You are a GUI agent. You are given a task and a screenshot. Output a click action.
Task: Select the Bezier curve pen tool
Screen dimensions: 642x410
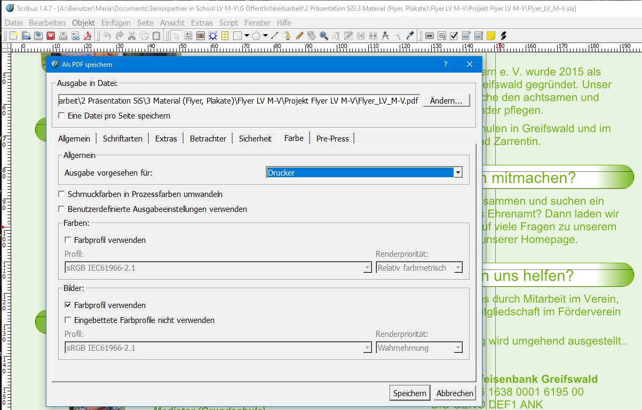click(287, 36)
